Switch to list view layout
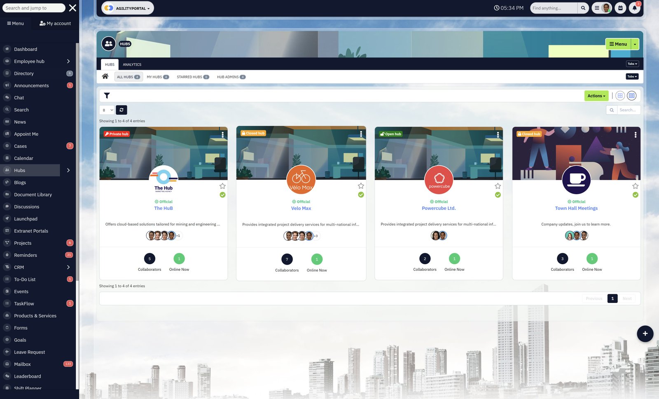Image resolution: width=659 pixels, height=399 pixels. [x=631, y=96]
